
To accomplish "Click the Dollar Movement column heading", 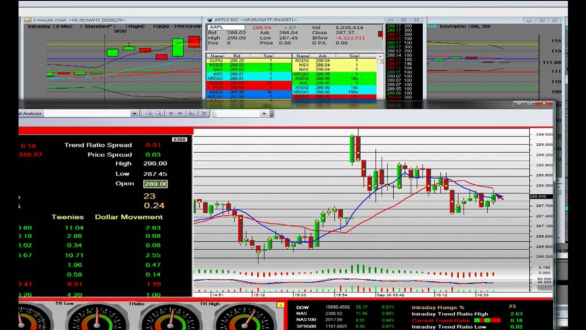I will click(x=129, y=217).
